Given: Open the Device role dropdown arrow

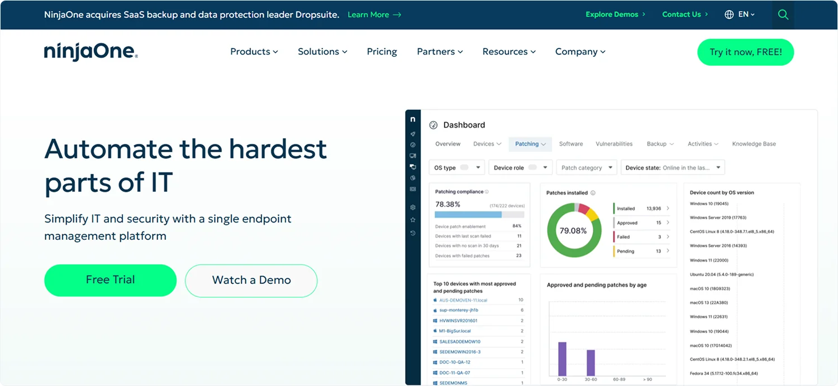Looking at the screenshot, I should point(546,167).
